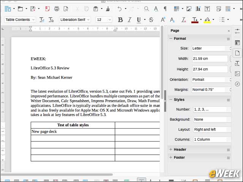Apply the yellow highlighting color

click(207, 20)
